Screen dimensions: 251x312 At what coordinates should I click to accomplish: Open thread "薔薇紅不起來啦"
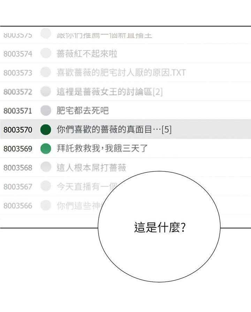pos(87,54)
